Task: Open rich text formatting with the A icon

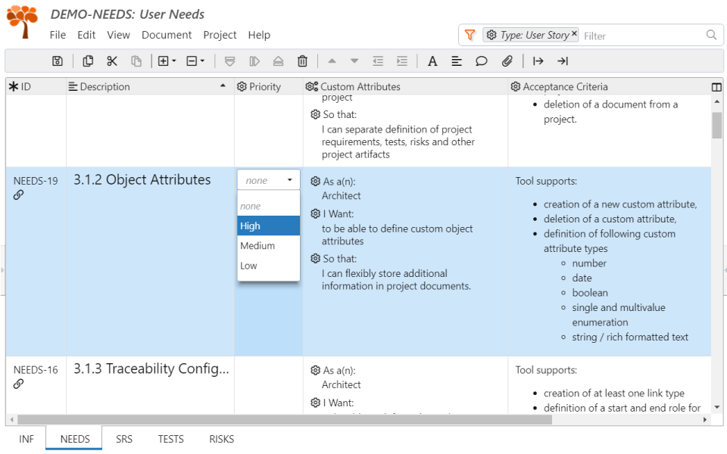Action: (x=432, y=61)
